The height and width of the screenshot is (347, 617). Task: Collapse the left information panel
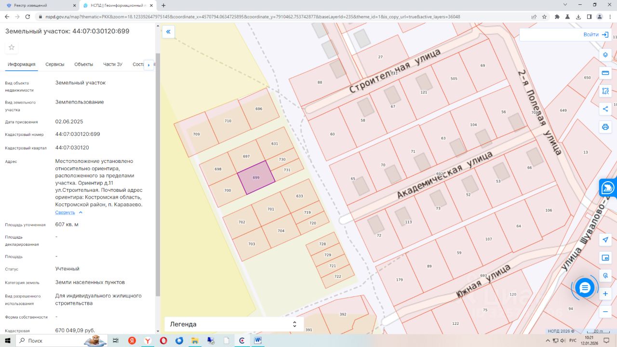pyautogui.click(x=168, y=32)
